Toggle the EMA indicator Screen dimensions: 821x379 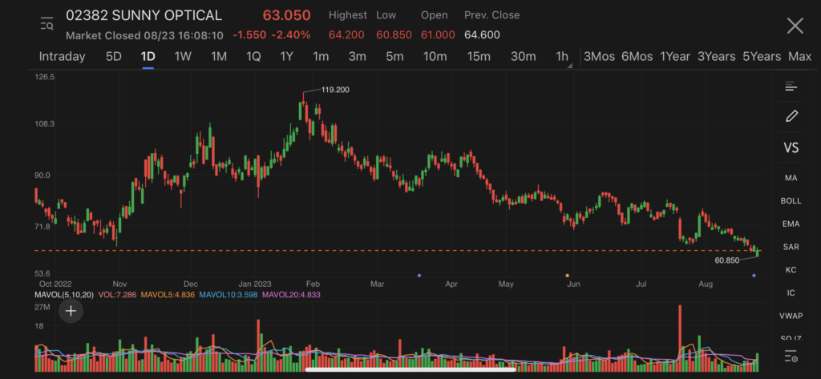tap(791, 224)
